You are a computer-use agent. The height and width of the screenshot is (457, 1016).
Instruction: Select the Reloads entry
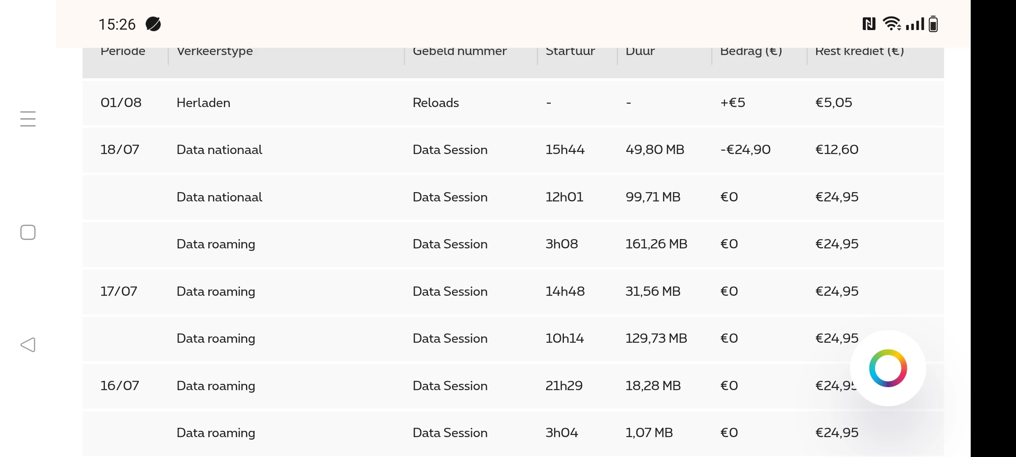[436, 103]
